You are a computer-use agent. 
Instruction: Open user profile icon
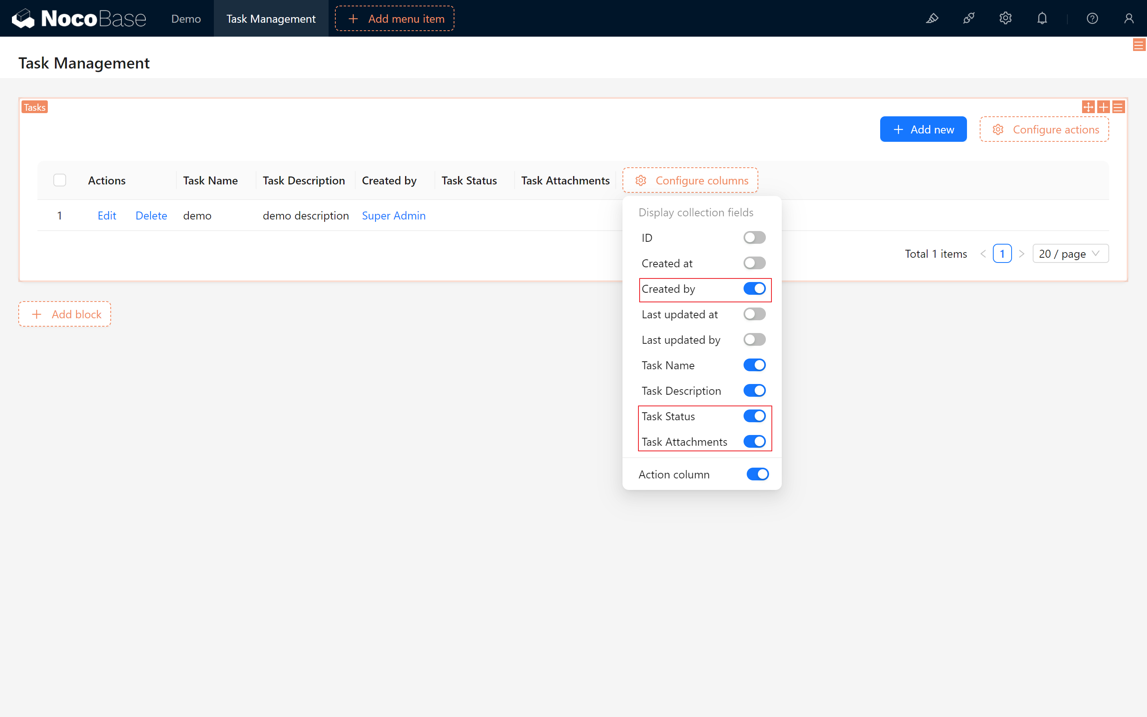tap(1129, 18)
